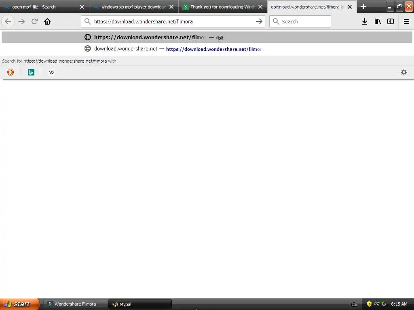Open the home page
The image size is (414, 310).
tap(47, 21)
